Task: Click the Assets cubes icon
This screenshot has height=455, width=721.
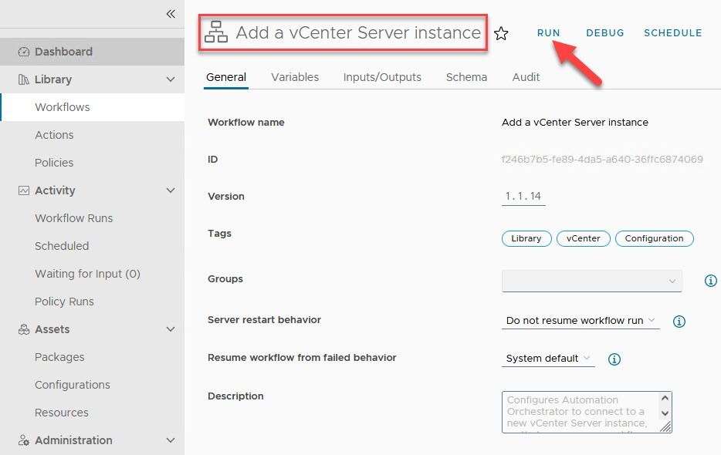Action: [x=23, y=329]
